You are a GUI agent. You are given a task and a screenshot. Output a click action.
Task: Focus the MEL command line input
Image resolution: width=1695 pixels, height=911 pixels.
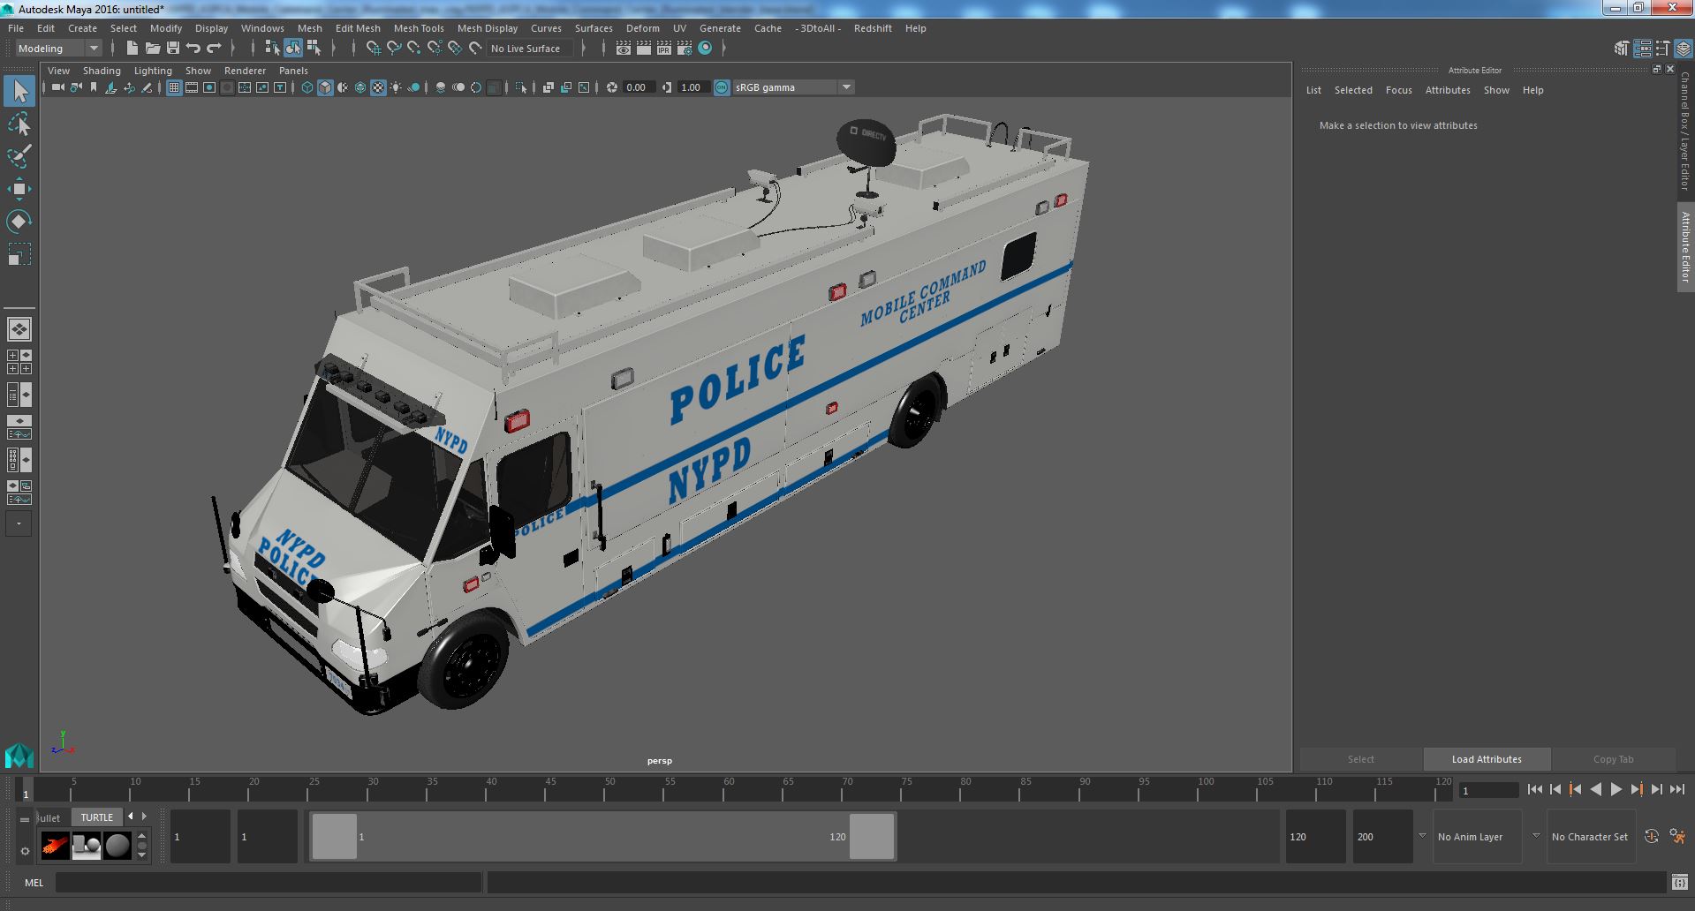click(x=269, y=883)
